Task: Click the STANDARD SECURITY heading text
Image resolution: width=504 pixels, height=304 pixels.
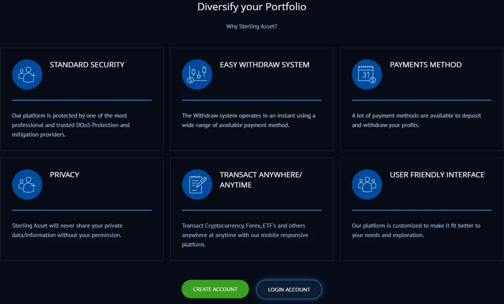Action: (x=87, y=64)
